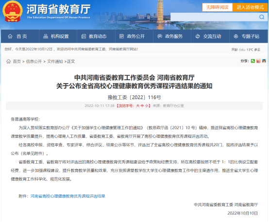Share via the red Weibo icon
Viewport: 269px width, 222px height.
pyautogui.click(x=258, y=61)
